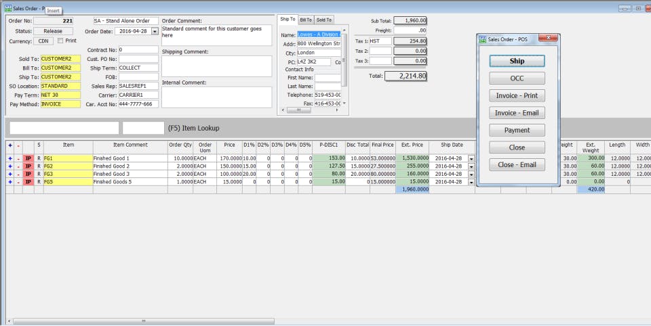Click the blue plus header icon in grid
The width and height of the screenshot is (651, 326).
click(10, 145)
